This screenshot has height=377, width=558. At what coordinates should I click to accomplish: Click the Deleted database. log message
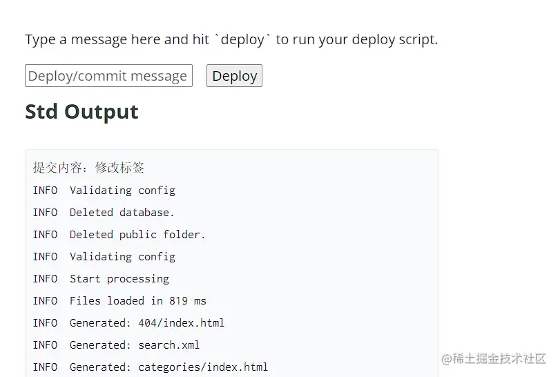[x=122, y=213]
